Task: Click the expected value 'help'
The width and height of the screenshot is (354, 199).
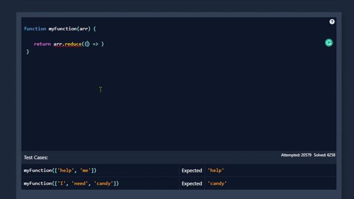Action: pos(216,170)
